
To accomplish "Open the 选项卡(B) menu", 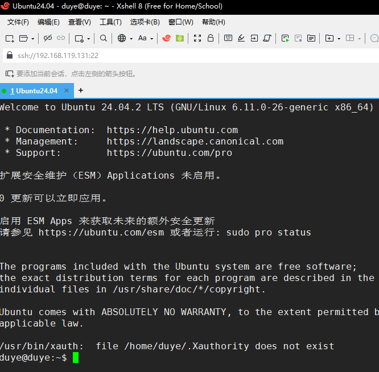I will (145, 22).
